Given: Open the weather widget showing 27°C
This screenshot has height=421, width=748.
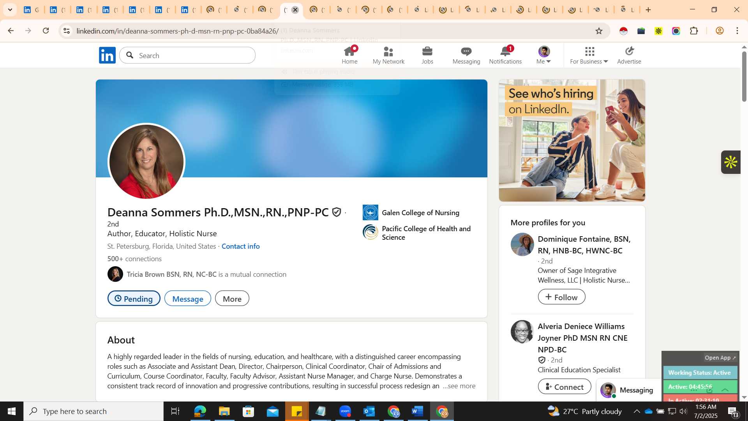Looking at the screenshot, I should click(x=584, y=411).
